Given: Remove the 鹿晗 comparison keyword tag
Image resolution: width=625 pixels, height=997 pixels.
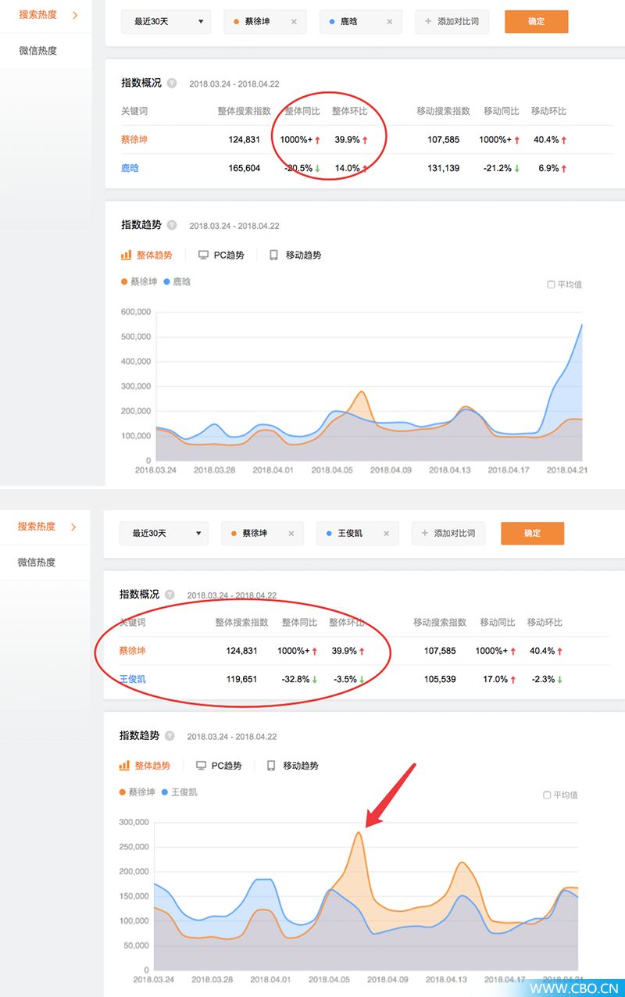Looking at the screenshot, I should pyautogui.click(x=390, y=22).
